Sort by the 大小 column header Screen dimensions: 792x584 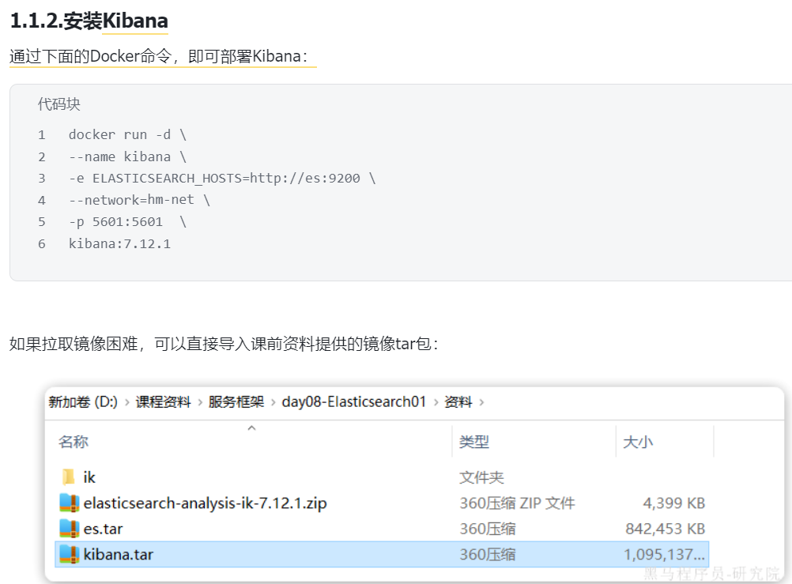(638, 442)
